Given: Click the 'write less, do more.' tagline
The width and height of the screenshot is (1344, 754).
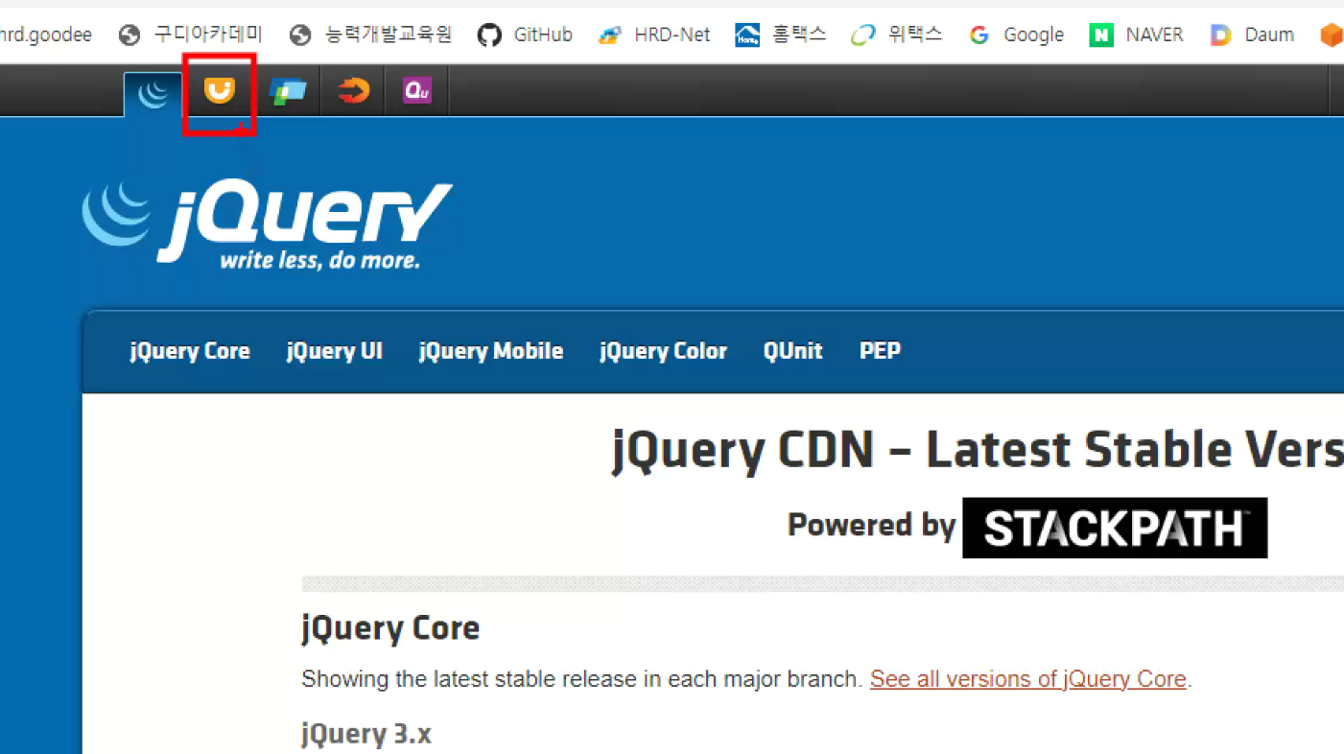Looking at the screenshot, I should pos(319,260).
